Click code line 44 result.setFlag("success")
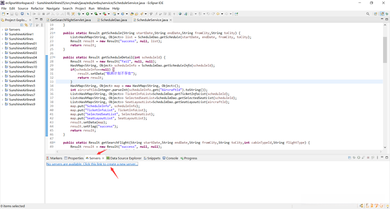The image size is (390, 209). pos(94,126)
